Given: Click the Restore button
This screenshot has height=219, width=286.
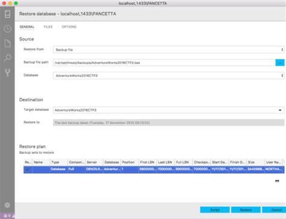Looking at the screenshot, I should pos(246,210).
